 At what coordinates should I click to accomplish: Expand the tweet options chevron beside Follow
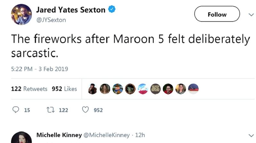250,14
